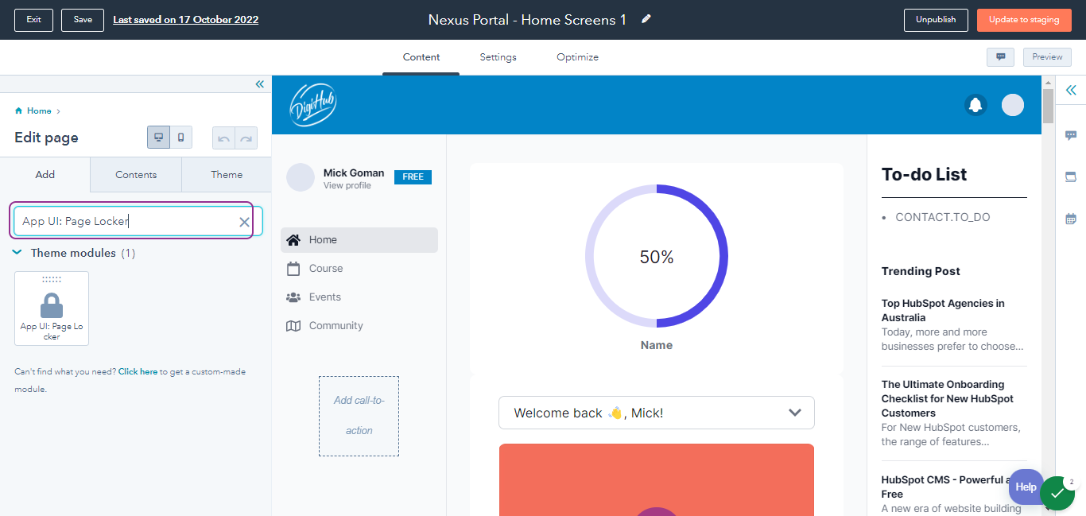Switch to the Settings tab
The image size is (1086, 516).
[x=498, y=57]
